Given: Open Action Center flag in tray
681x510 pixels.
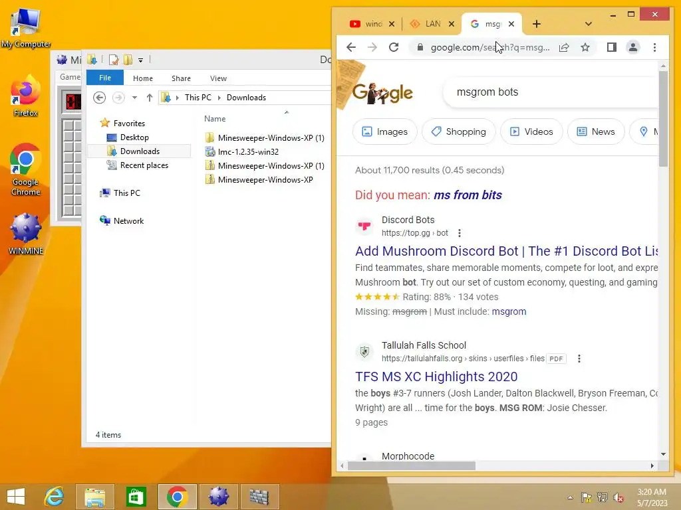Looking at the screenshot, I should point(587,497).
